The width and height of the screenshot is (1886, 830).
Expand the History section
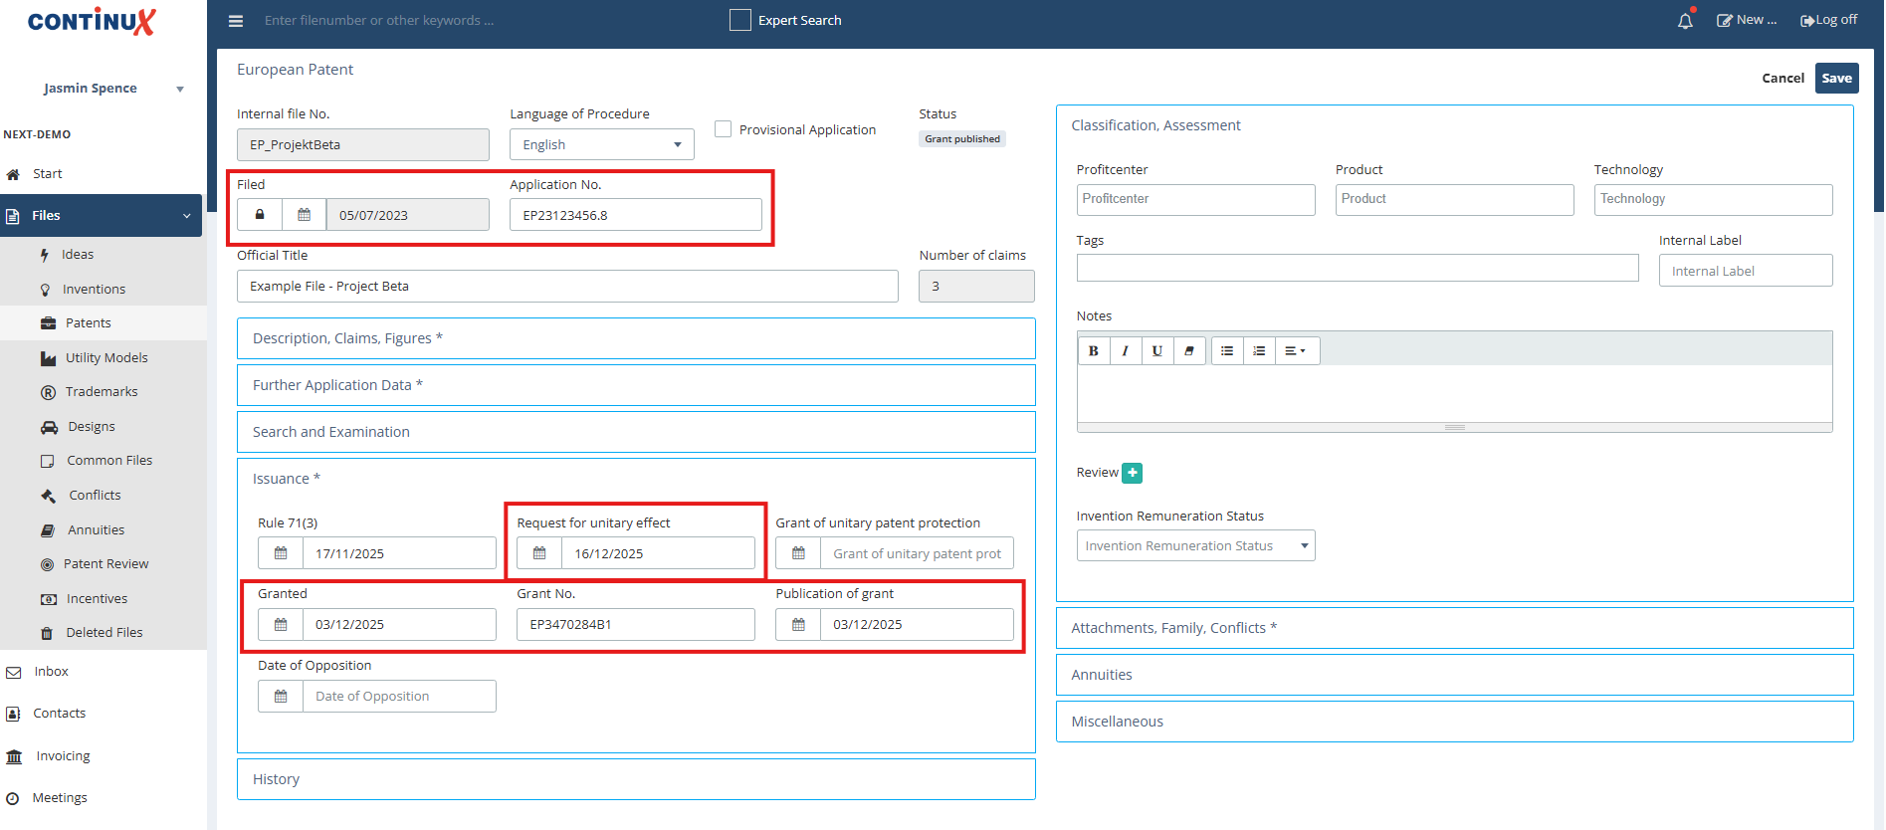(x=636, y=779)
